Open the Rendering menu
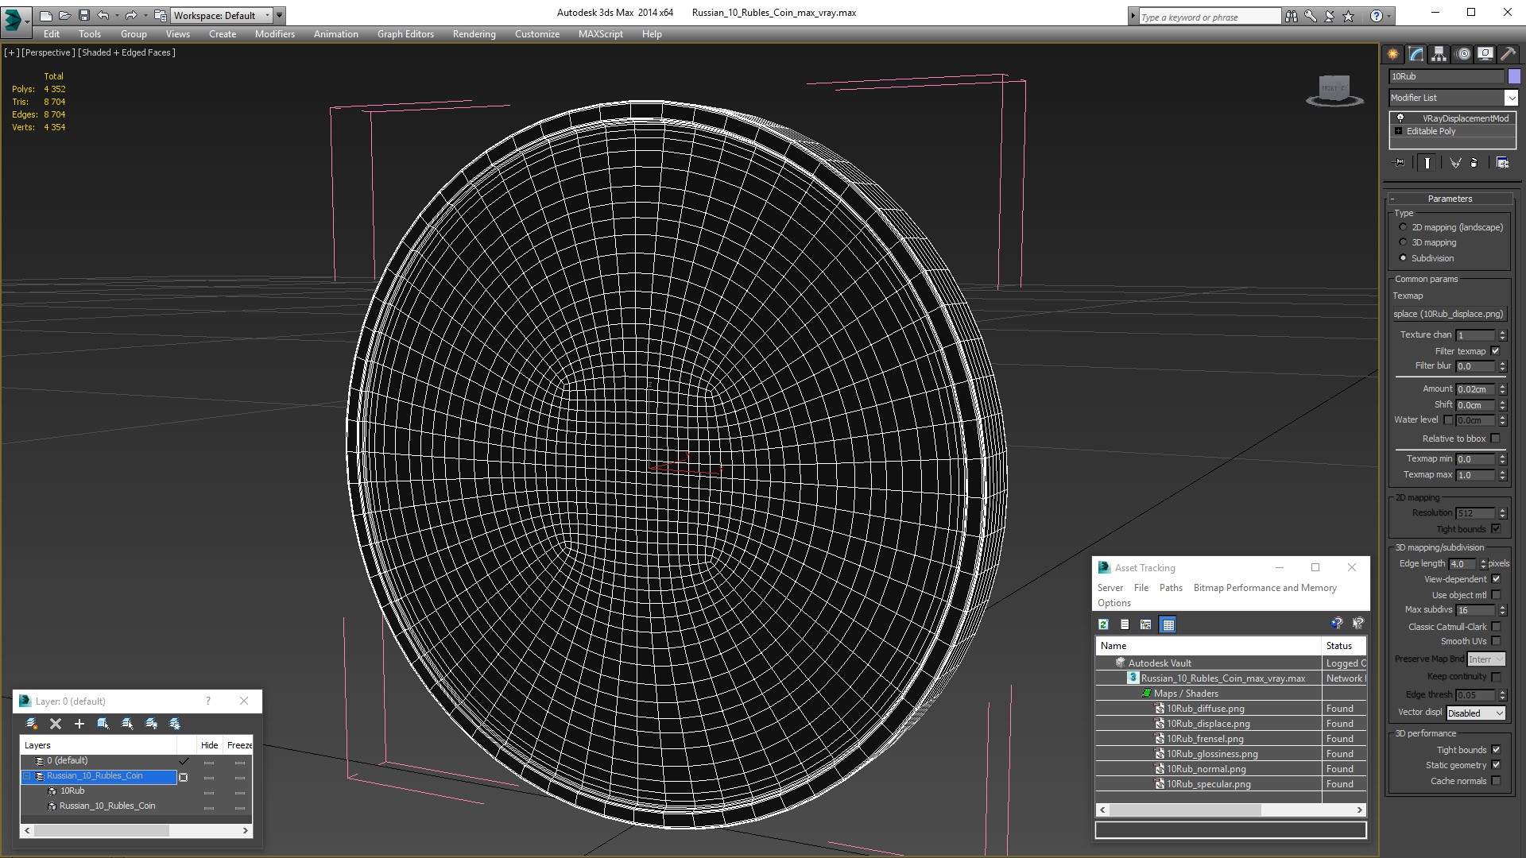 [474, 34]
